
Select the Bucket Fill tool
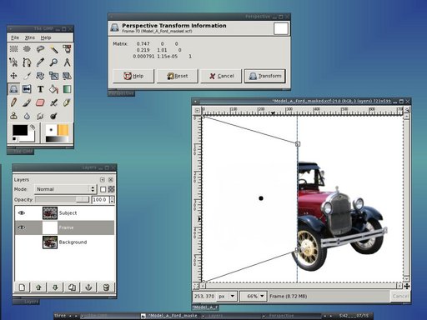[x=53, y=89]
